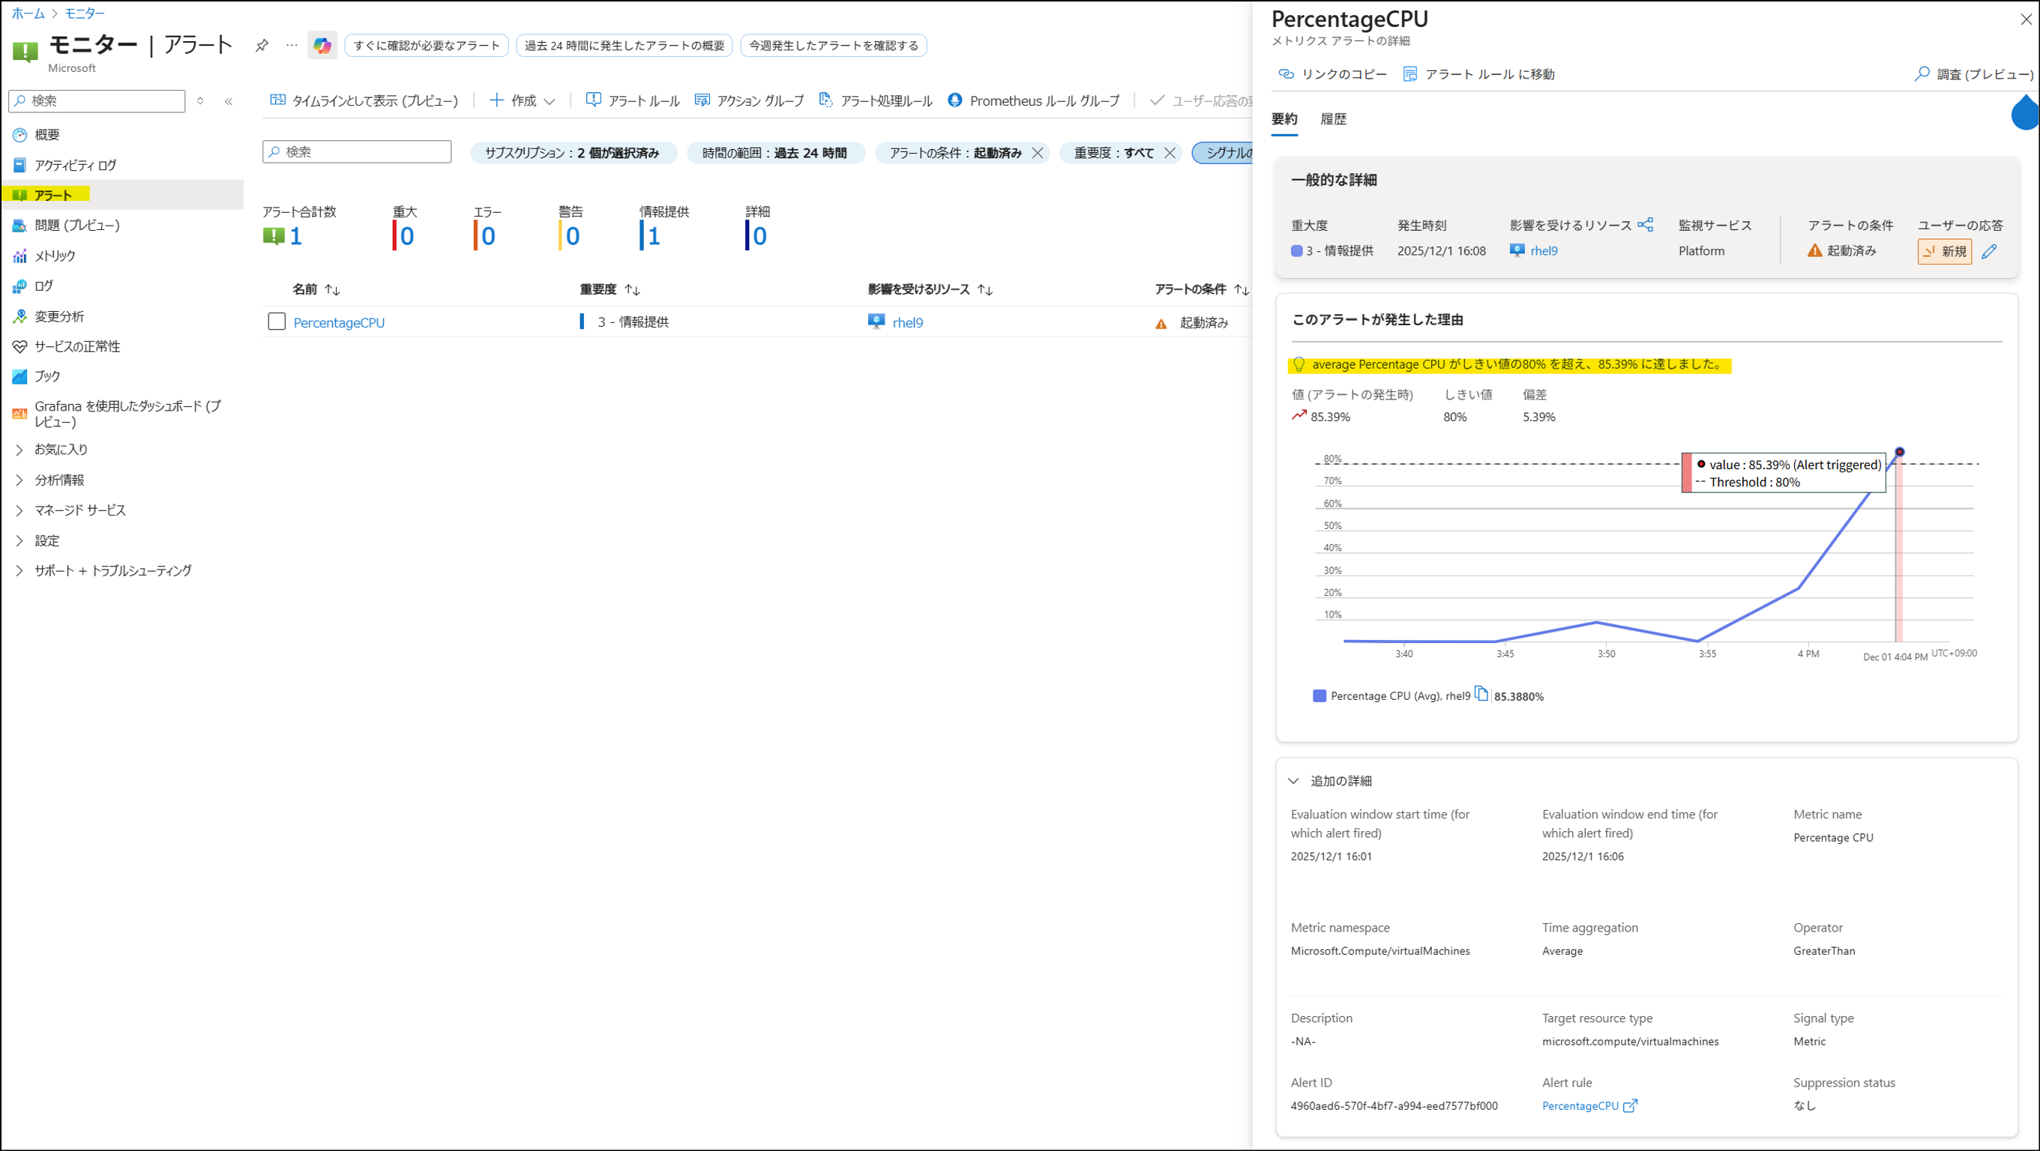Open アクション グループ from the toolbar
Image resolution: width=2040 pixels, height=1151 pixels.
pyautogui.click(x=749, y=100)
